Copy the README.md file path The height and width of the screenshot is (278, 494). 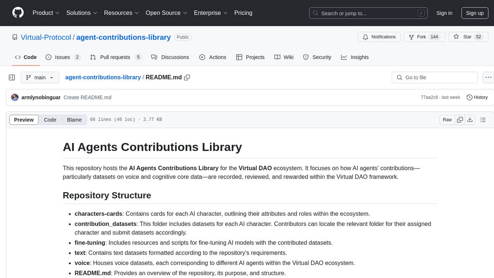[x=187, y=78]
